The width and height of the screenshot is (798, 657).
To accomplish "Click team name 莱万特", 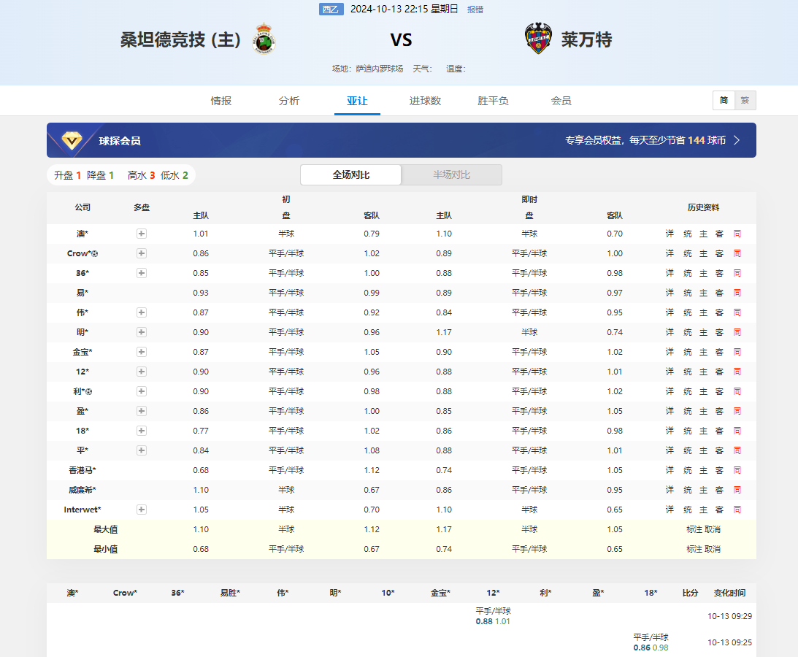I will pyautogui.click(x=587, y=39).
